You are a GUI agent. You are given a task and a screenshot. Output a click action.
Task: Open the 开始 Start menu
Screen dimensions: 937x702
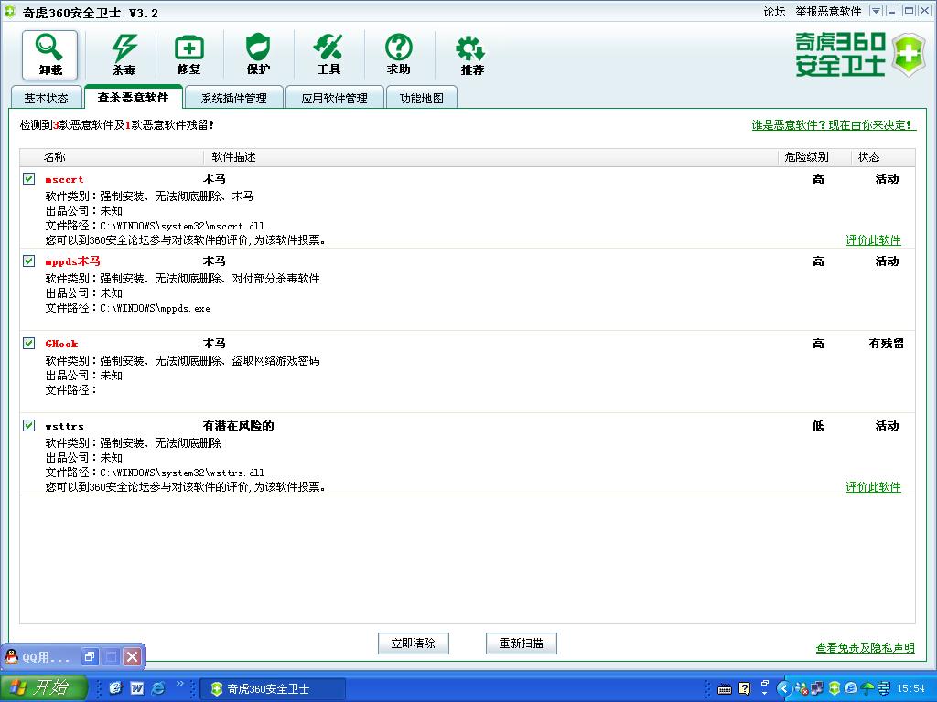(x=43, y=687)
